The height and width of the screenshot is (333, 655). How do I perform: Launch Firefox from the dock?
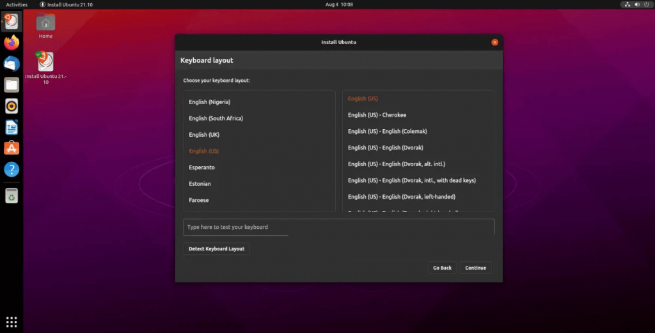12,43
